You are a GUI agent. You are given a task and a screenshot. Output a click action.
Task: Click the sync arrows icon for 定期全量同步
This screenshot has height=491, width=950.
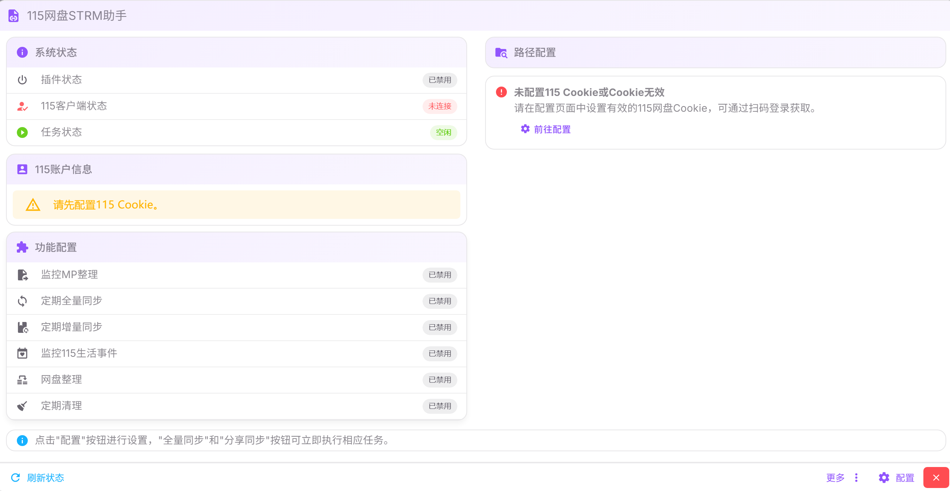(22, 301)
